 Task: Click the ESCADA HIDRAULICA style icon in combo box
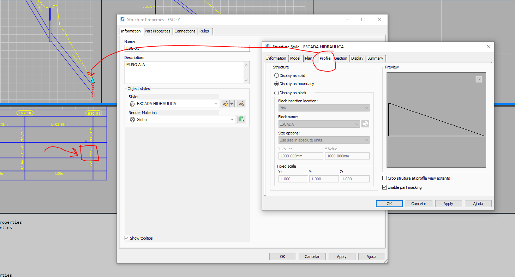coord(133,103)
